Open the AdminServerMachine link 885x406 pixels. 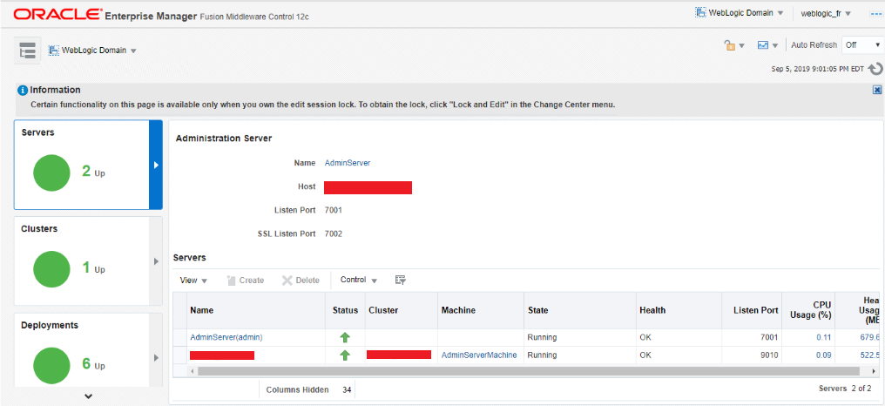[478, 355]
